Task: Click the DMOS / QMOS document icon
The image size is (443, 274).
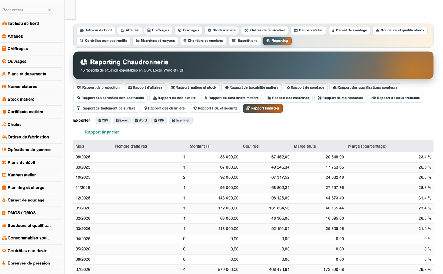Action: point(4,213)
